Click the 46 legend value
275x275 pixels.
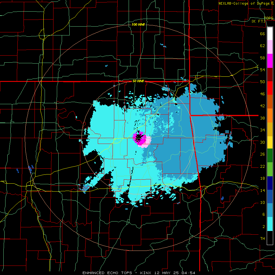point(262,94)
